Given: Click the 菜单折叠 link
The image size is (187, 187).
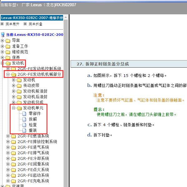Looking at the screenshot, I should [36, 24].
